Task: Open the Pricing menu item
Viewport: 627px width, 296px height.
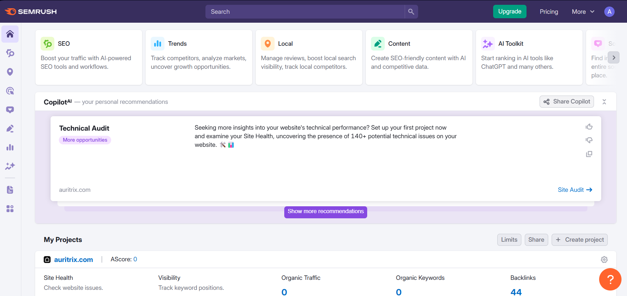Action: tap(549, 12)
